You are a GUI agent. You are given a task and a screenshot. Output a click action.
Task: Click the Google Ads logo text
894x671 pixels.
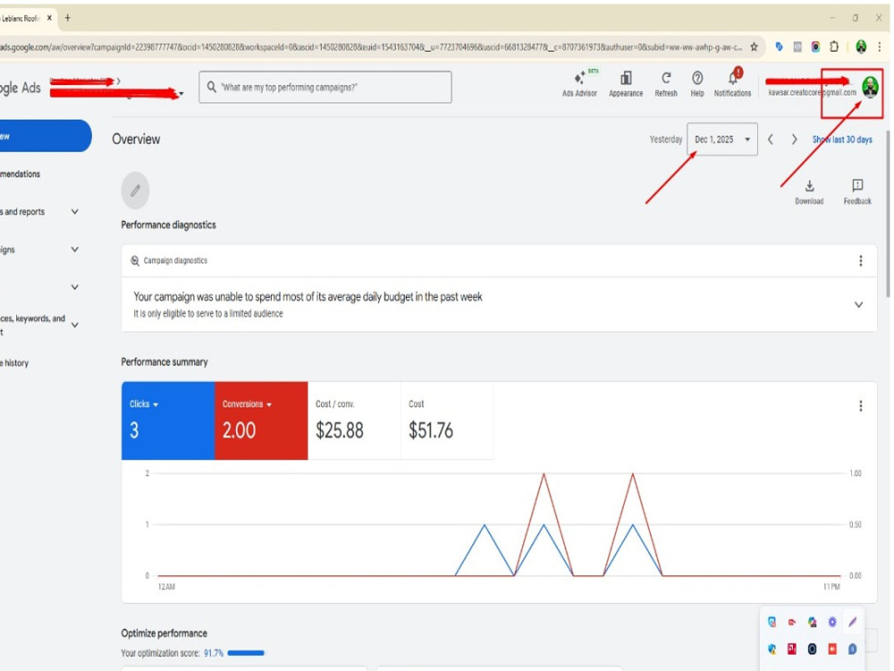[21, 88]
